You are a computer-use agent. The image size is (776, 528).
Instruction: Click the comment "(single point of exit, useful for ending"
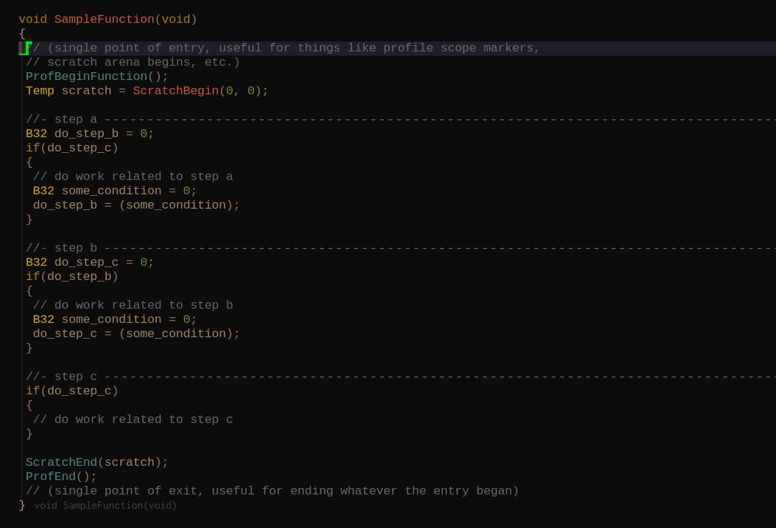190,491
